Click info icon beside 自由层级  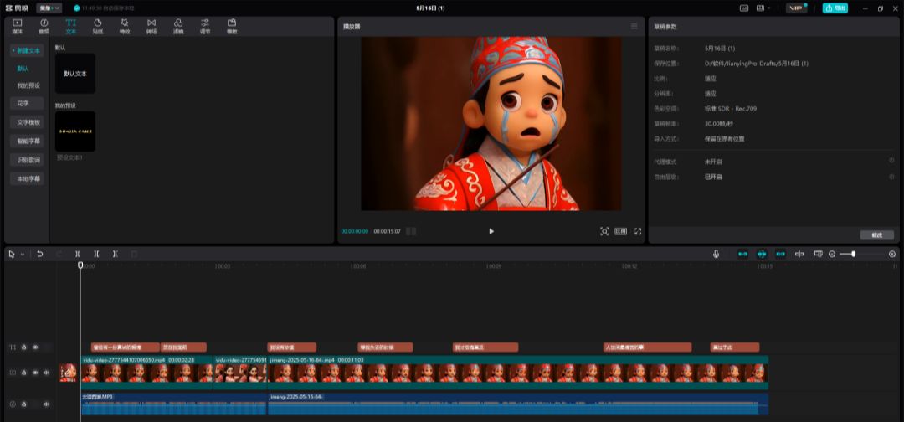891,177
